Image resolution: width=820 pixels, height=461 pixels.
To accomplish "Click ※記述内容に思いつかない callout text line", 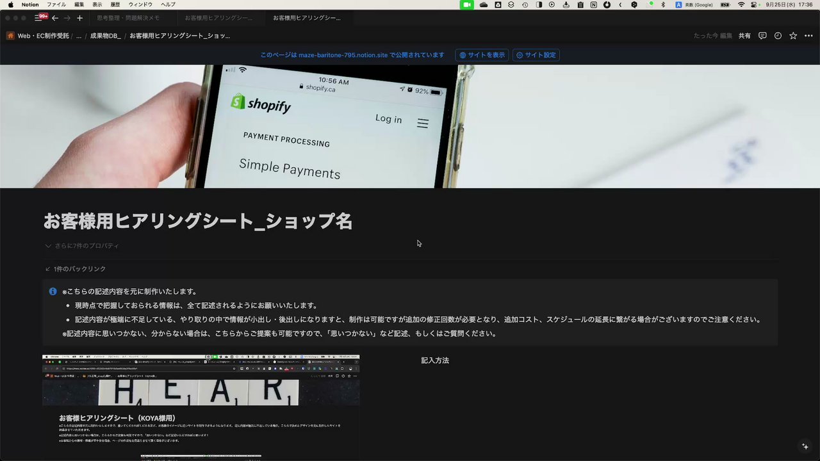I will point(279,334).
